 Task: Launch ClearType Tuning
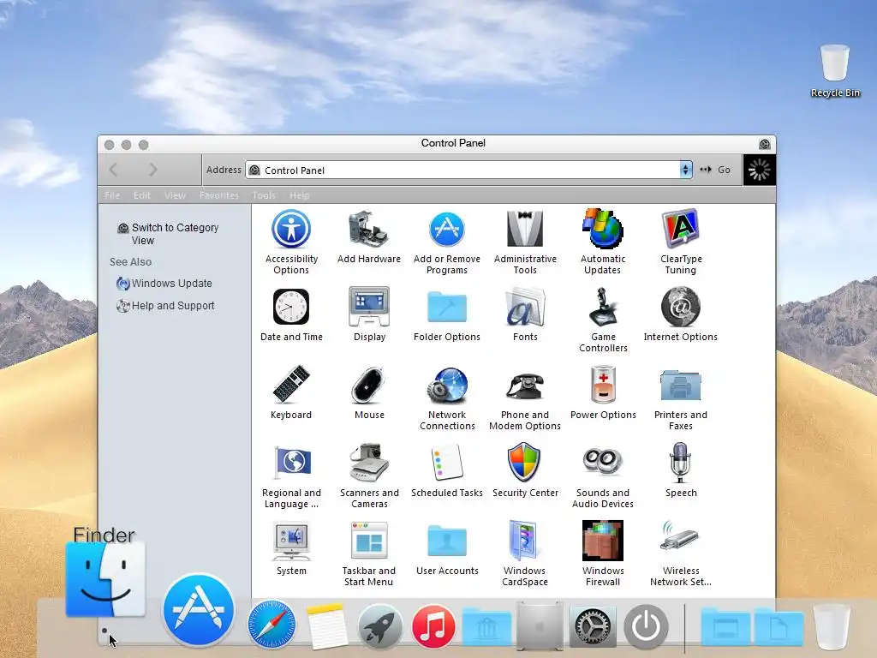pos(681,241)
